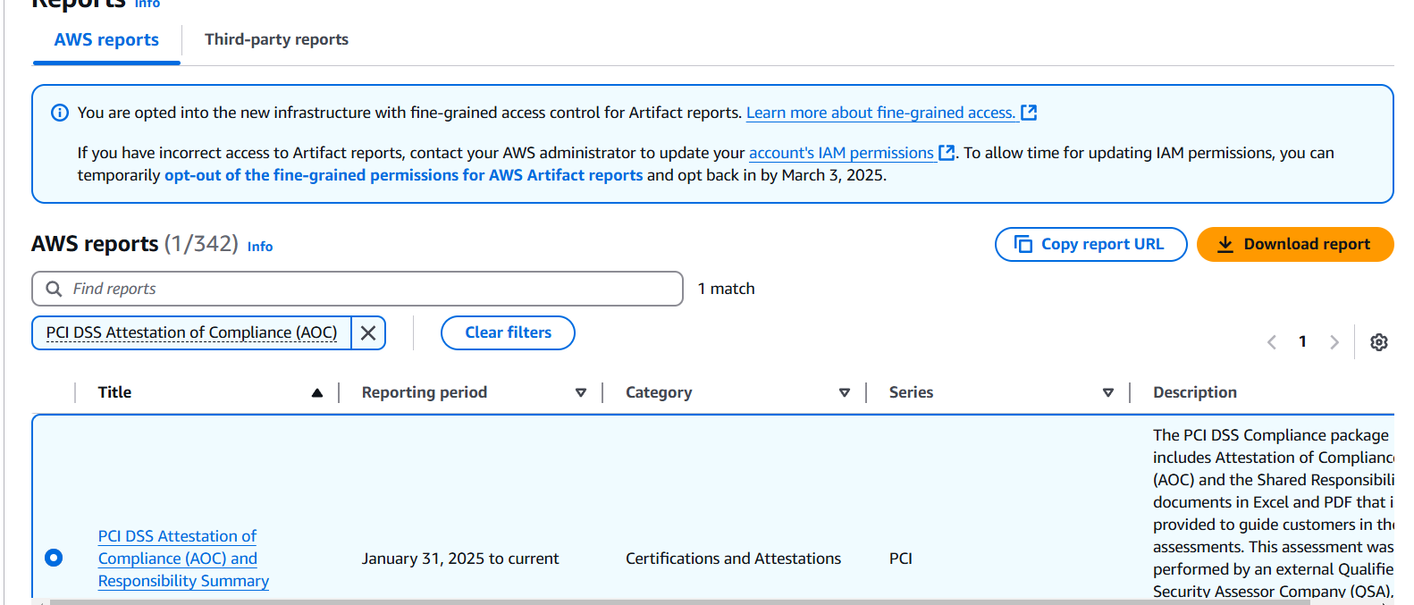The image size is (1414, 605).
Task: Remove the PCI DSS filter with the X icon
Action: [x=368, y=333]
